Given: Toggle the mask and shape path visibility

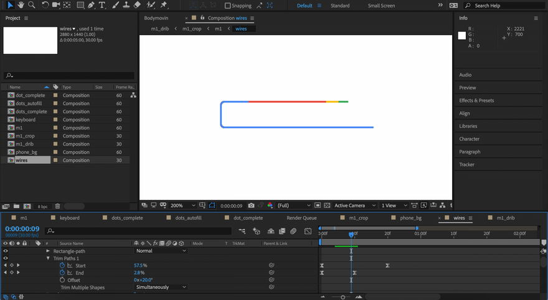Looking at the screenshot, I should (212, 206).
